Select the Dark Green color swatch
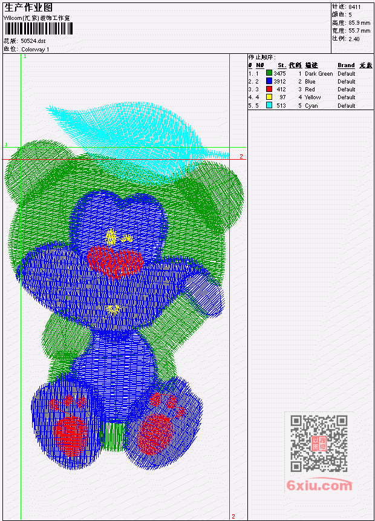Screen dimensions: 375x521 click(x=269, y=73)
